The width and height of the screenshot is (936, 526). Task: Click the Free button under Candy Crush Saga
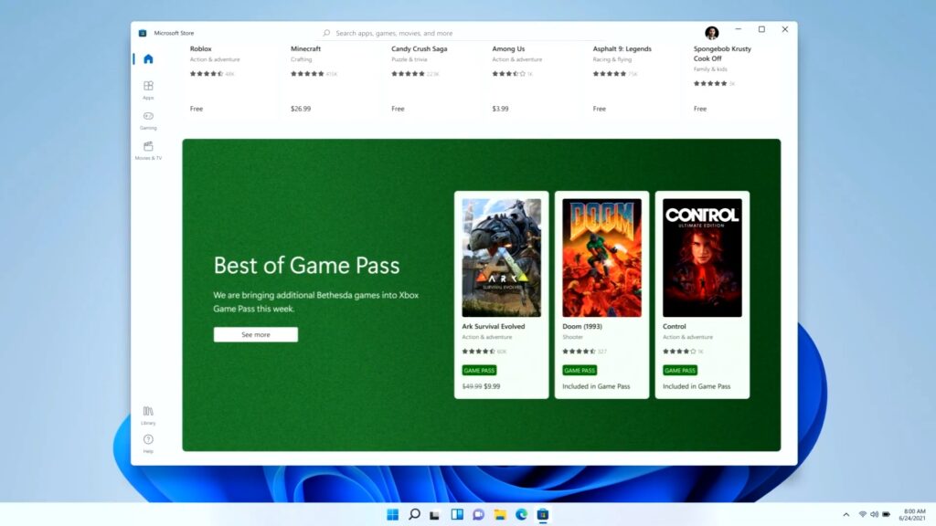(397, 108)
